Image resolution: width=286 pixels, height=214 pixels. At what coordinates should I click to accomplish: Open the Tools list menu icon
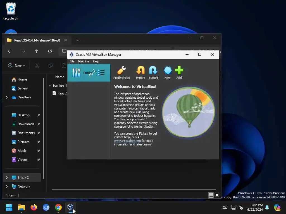point(101,73)
